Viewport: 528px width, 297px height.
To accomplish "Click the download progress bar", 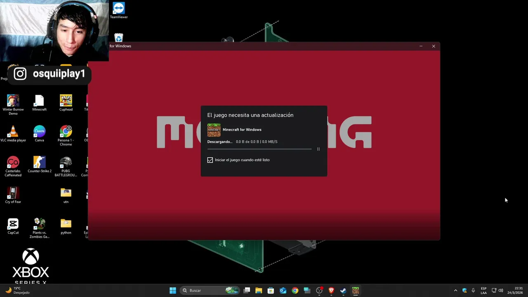I will pos(259,149).
